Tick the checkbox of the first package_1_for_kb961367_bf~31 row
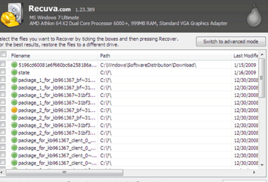Image resolution: width=268 pixels, height=182 pixels. tap(3, 79)
